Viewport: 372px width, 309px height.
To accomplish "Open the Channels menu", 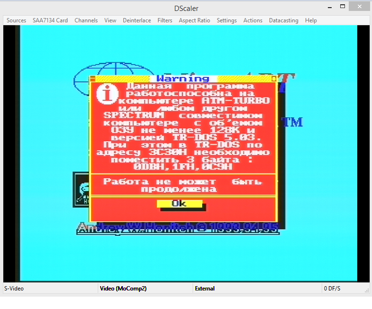I will pos(86,20).
